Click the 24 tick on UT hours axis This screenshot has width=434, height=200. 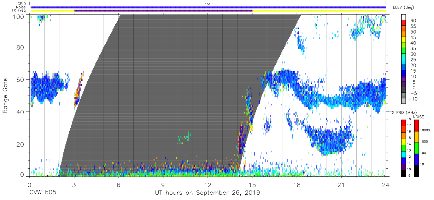(x=386, y=184)
